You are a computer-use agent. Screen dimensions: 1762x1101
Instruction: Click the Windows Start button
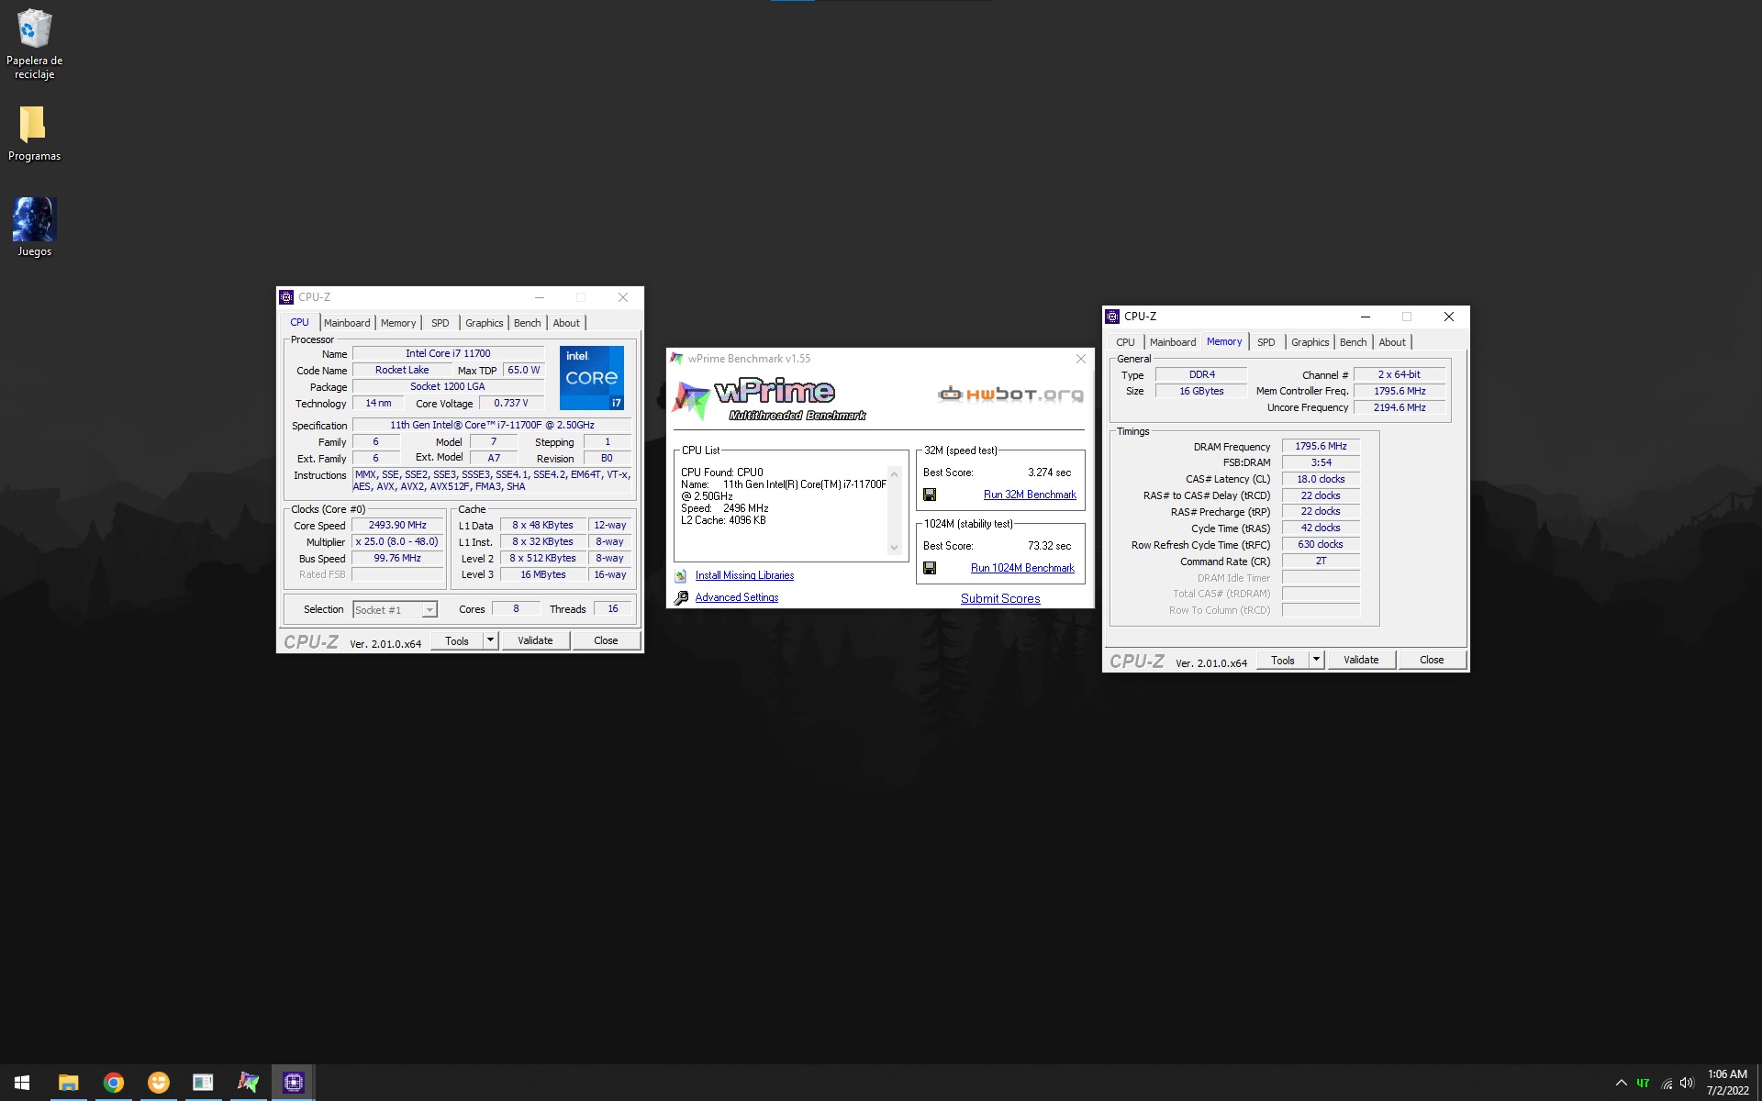point(22,1083)
